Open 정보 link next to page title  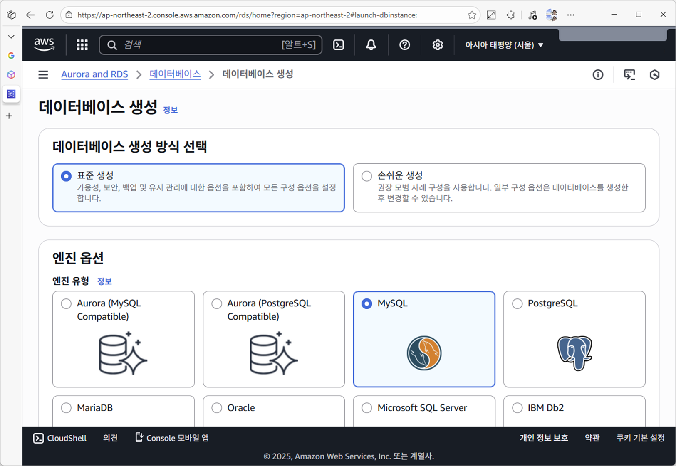tap(170, 110)
